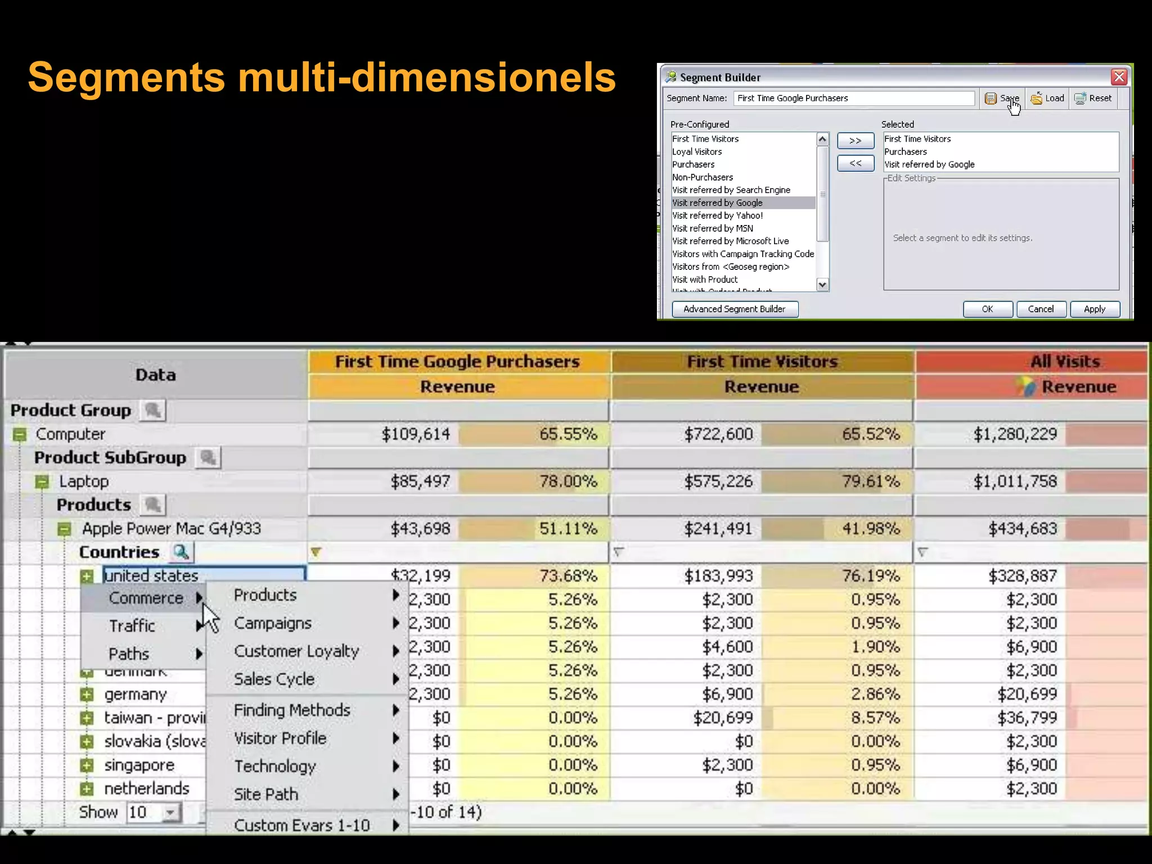
Task: Click filter icon under First Time Visitors
Action: click(x=619, y=552)
